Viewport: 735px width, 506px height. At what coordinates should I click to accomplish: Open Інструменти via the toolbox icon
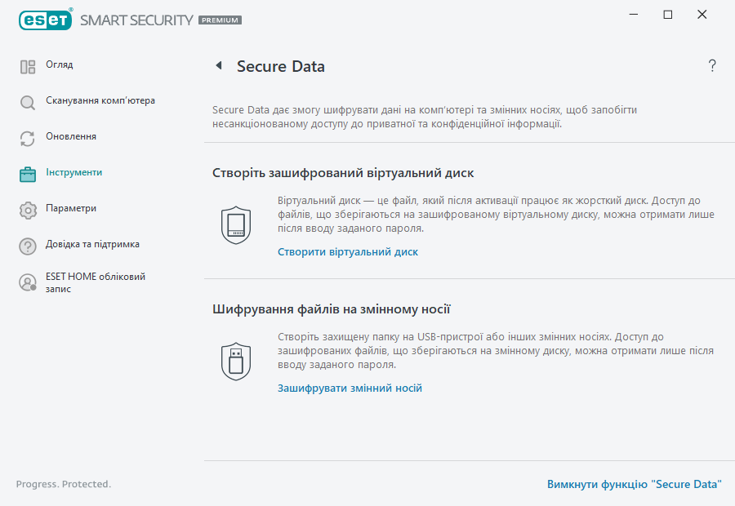tap(27, 172)
